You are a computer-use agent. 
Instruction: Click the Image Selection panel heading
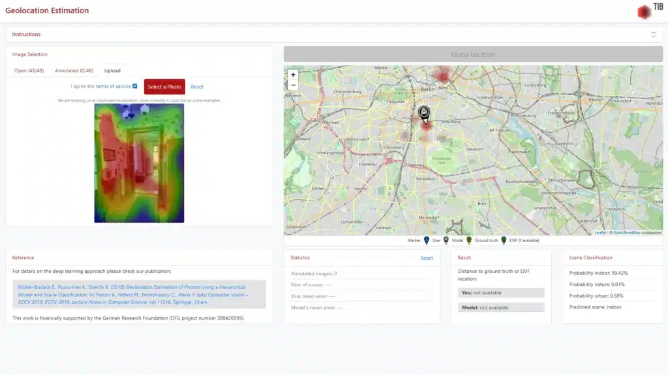(x=30, y=55)
